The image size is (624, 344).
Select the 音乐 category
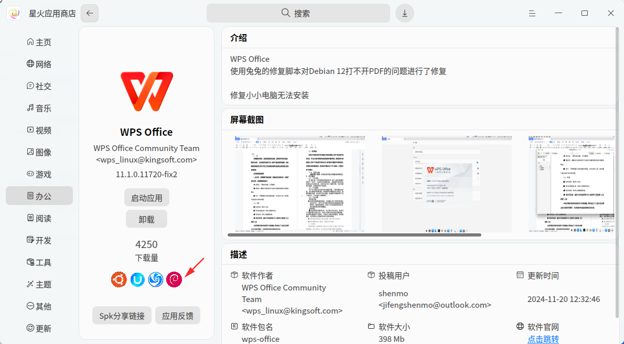click(x=39, y=108)
